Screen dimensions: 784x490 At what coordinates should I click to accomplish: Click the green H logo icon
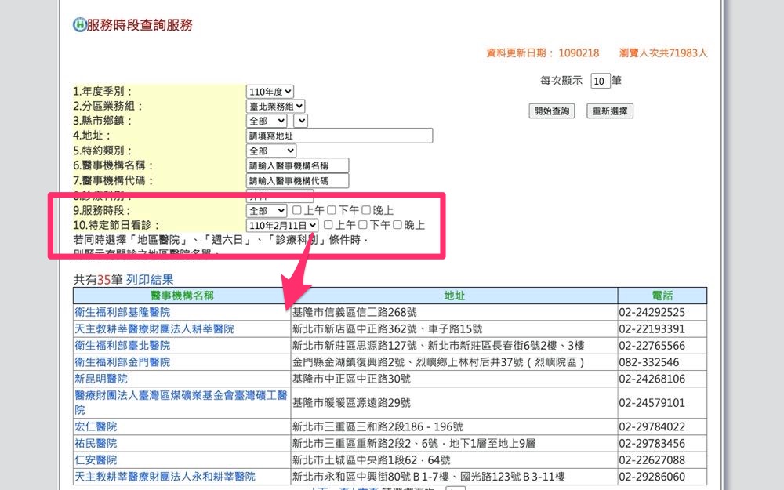[79, 25]
